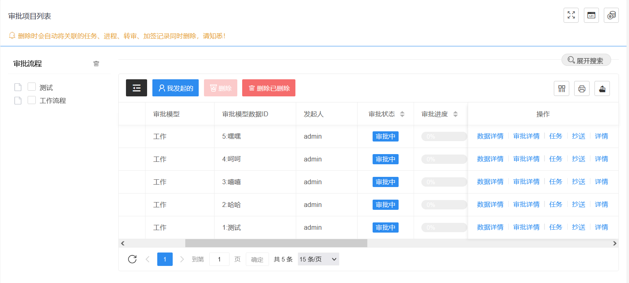Check the checkbox next to 工作流程
Screen dimensions: 629x283
pos(31,100)
